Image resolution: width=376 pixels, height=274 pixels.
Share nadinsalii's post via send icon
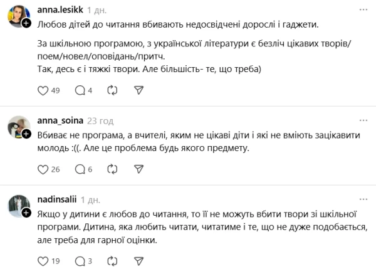coord(139,261)
